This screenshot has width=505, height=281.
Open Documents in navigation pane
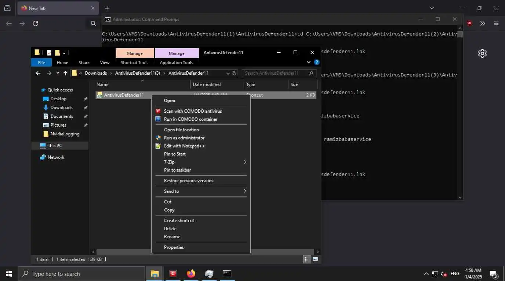tap(62, 116)
